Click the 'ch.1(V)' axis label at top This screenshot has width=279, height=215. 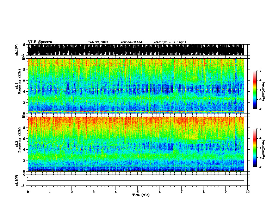pyautogui.click(x=17, y=50)
